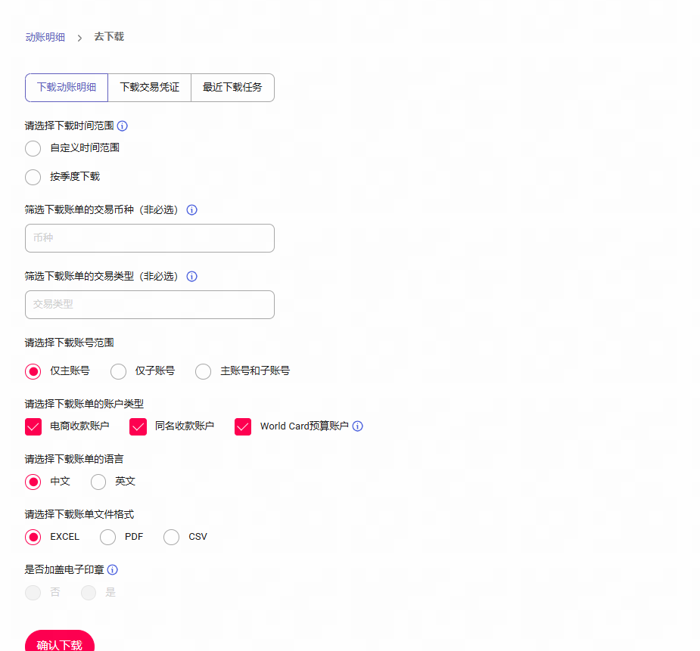700x651 pixels.
Task: Go back to 动账明细 breadcrumb link
Action: (45, 38)
